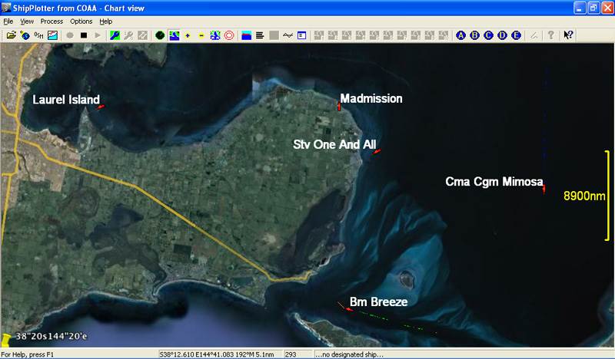Click the blue circle A button
Screen dimensions: 615x359
pos(461,35)
